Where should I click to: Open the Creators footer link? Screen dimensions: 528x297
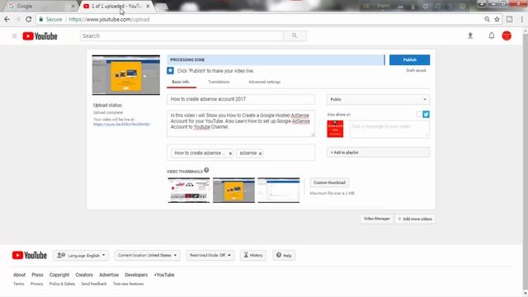pos(84,275)
